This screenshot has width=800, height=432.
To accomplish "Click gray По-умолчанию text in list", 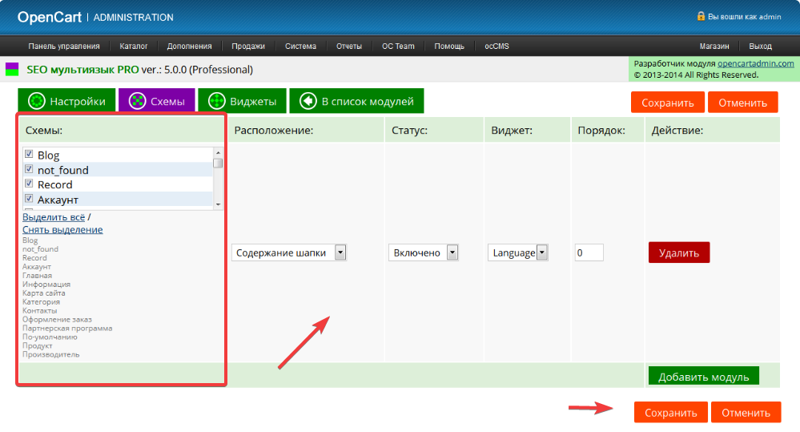I will (50, 337).
